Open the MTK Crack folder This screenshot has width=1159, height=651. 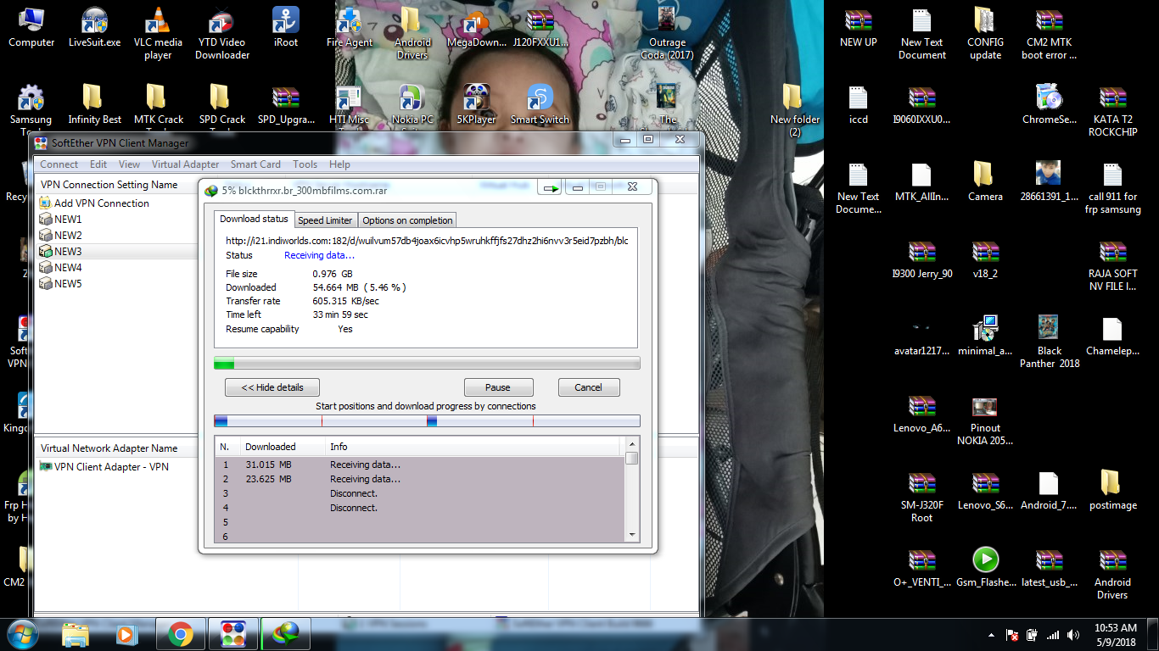point(159,105)
